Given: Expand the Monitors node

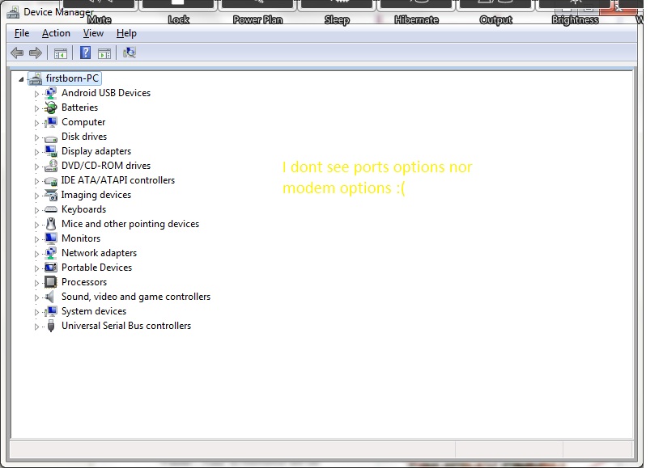Looking at the screenshot, I should click(36, 239).
